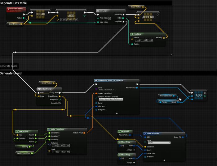The height and width of the screenshot is (166, 217).
Task: Select the Spacing variable node
Action: coord(24,147)
